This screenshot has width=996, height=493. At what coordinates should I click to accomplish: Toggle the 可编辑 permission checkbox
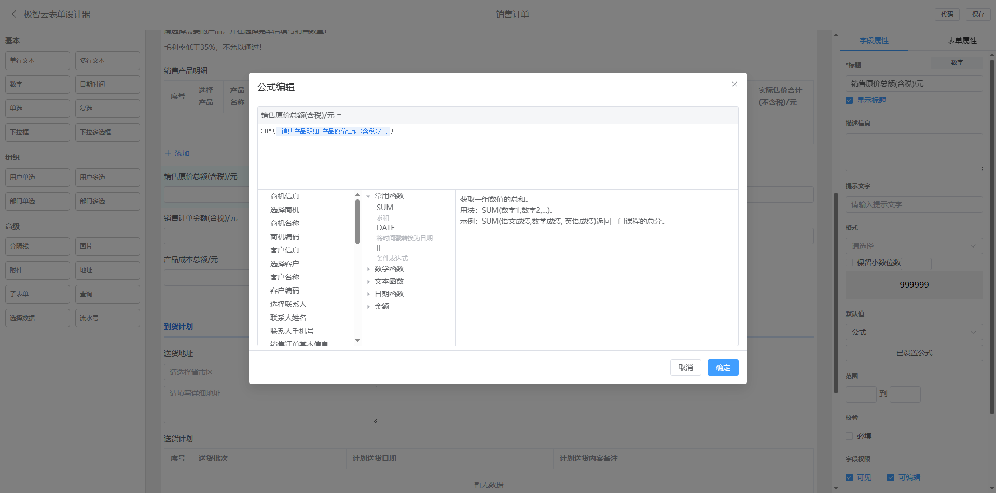pyautogui.click(x=891, y=477)
